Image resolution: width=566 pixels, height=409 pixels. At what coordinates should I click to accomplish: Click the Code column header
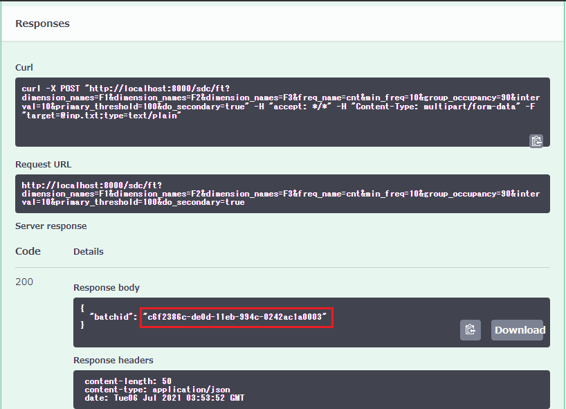[28, 251]
